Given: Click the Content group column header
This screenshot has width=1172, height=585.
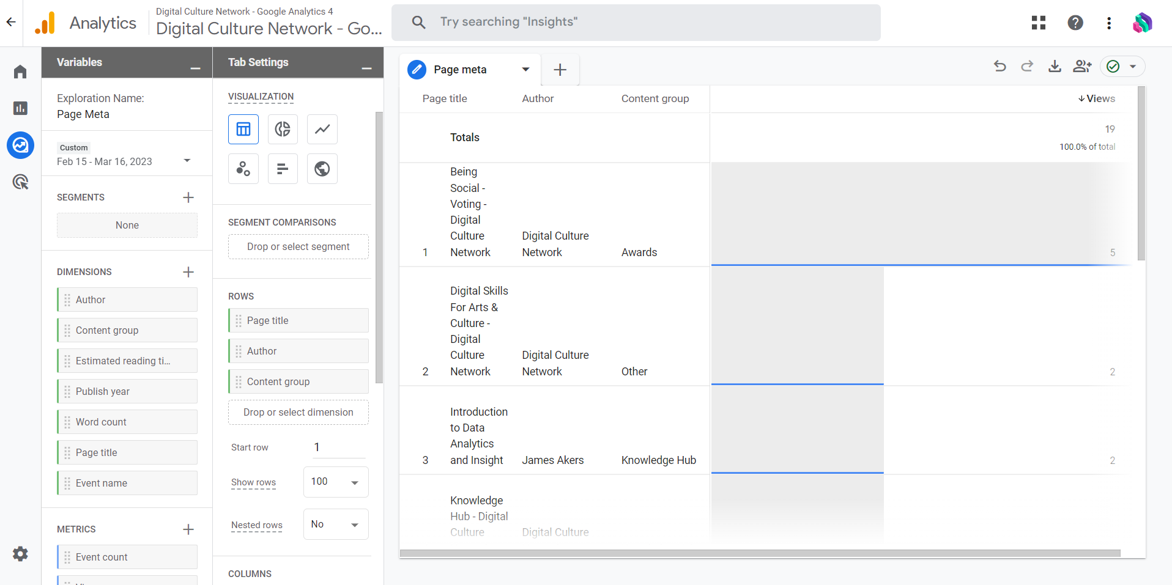Looking at the screenshot, I should click(x=655, y=98).
